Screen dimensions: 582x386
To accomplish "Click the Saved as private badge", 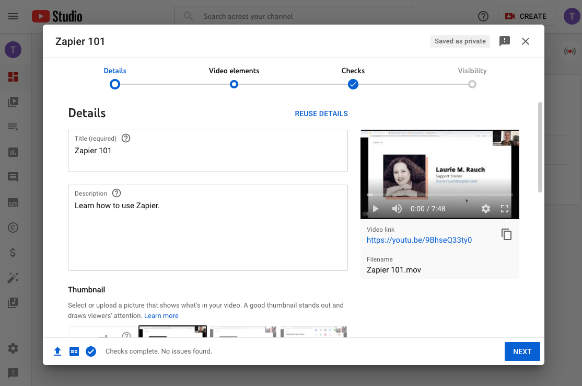I will coord(460,41).
